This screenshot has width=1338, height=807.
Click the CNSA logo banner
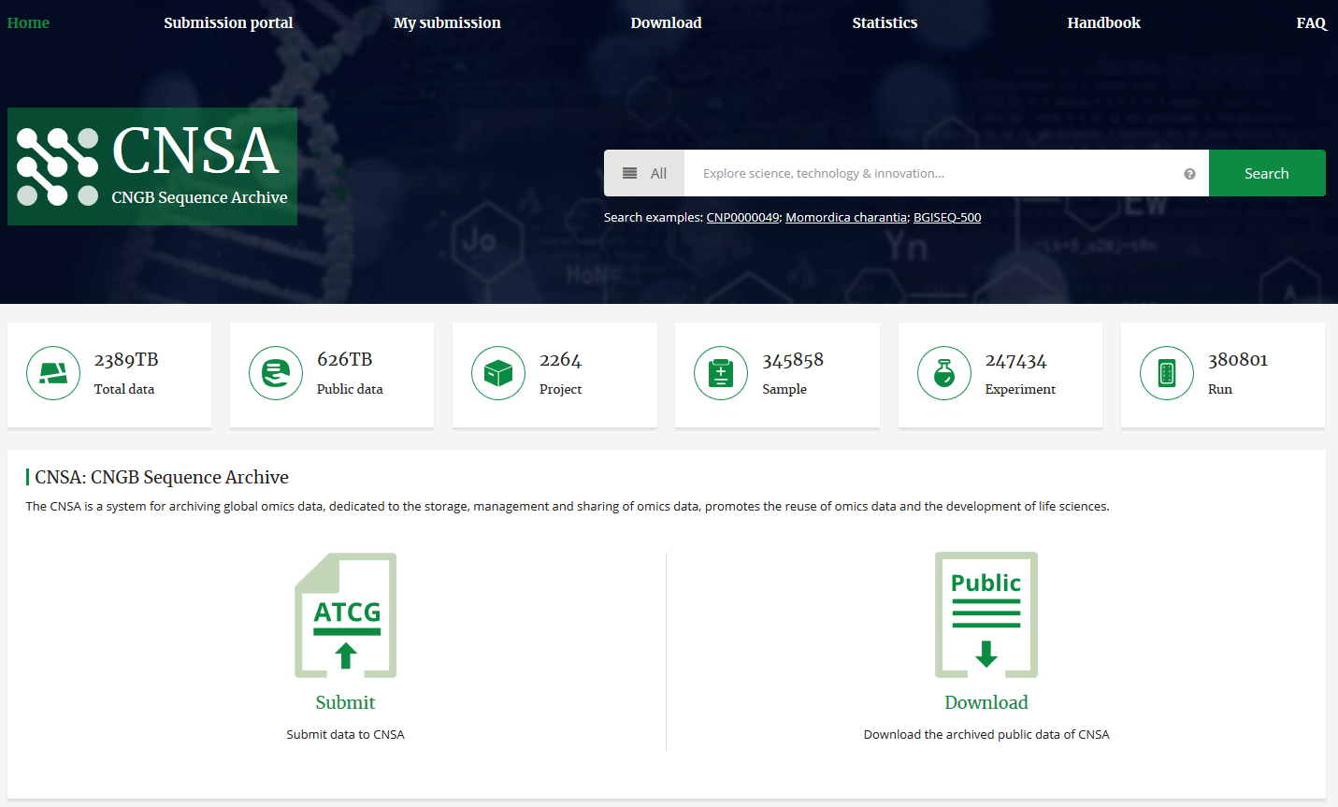click(152, 166)
